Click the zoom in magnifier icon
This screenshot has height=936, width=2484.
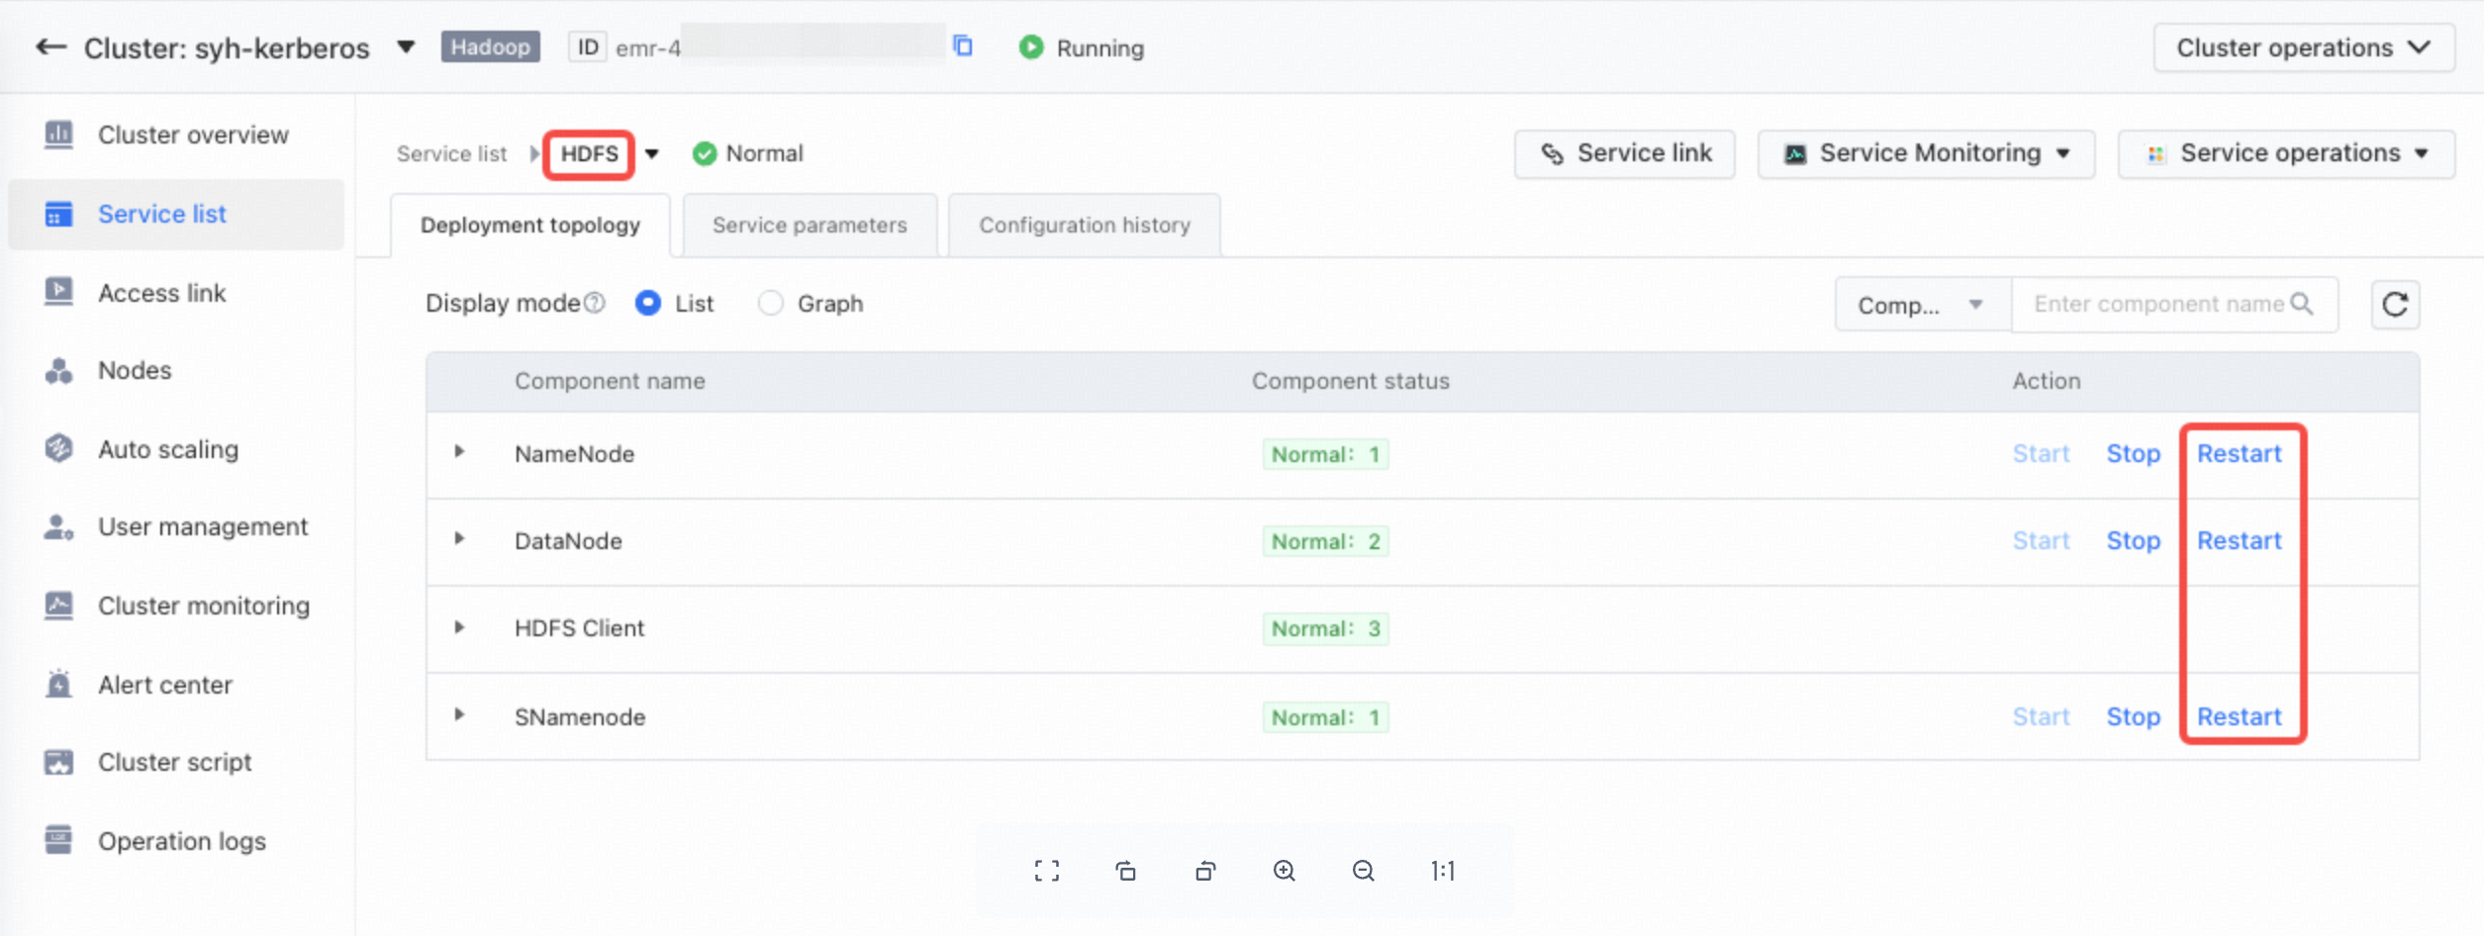(1285, 871)
